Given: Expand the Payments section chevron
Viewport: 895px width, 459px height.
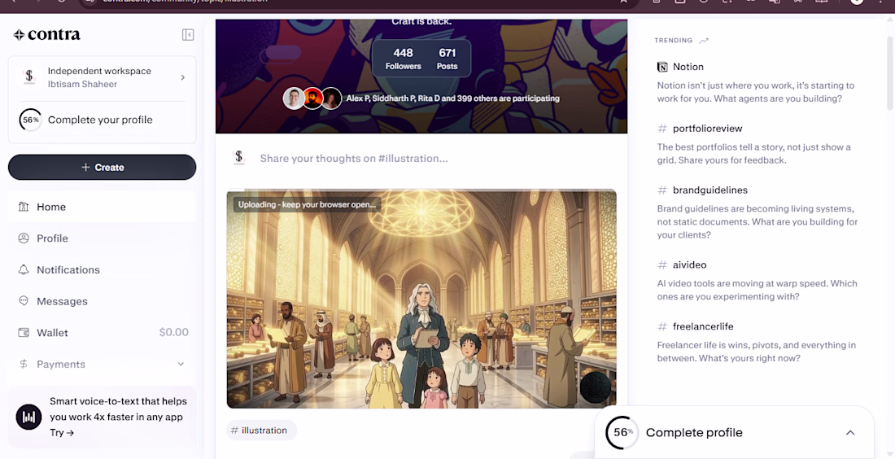Looking at the screenshot, I should click(181, 365).
